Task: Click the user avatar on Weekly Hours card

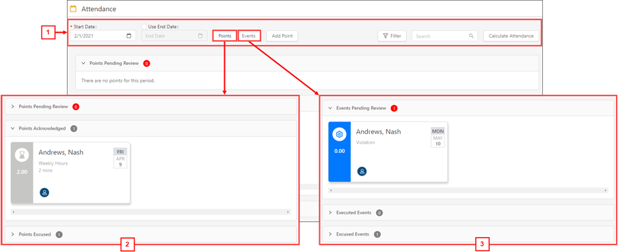Action: pyautogui.click(x=44, y=193)
